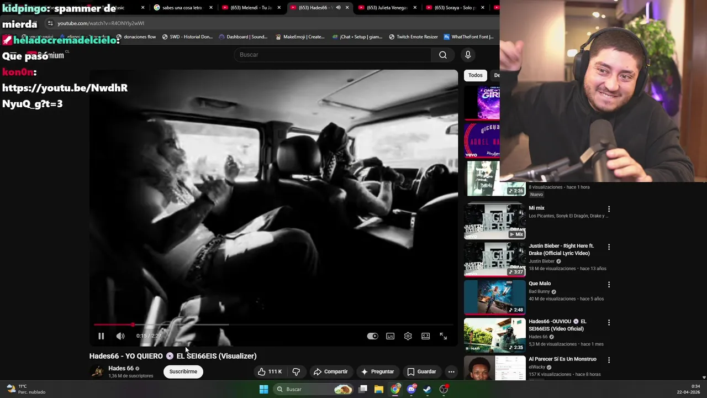Click the Preguntar button
707x398 pixels.
pos(377,371)
